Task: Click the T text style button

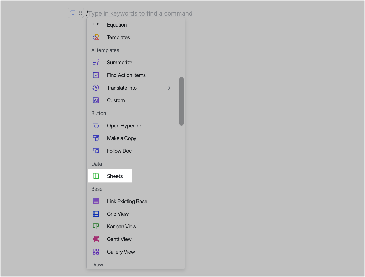Action: pos(73,12)
